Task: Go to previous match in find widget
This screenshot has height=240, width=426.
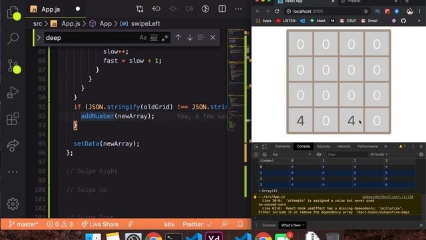Action: (178, 37)
